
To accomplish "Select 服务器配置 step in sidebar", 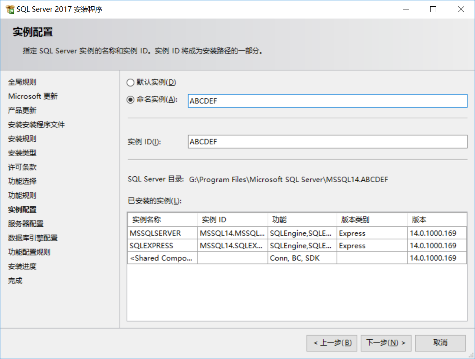I will 26,224.
